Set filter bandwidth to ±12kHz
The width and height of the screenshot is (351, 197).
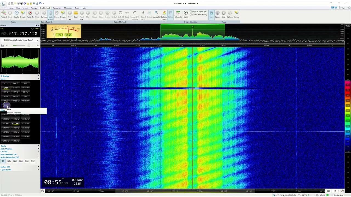coord(16,141)
